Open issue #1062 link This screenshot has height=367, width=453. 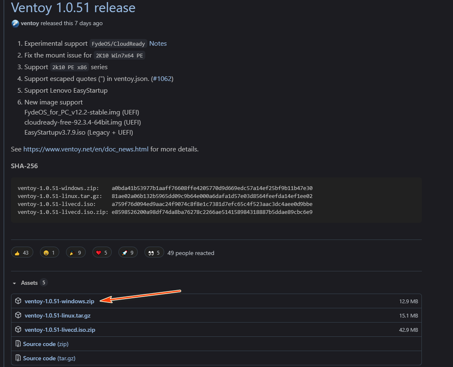click(x=162, y=79)
